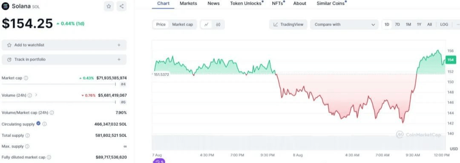Click Add to watchlist button
The image size is (460, 163).
(x=64, y=45)
